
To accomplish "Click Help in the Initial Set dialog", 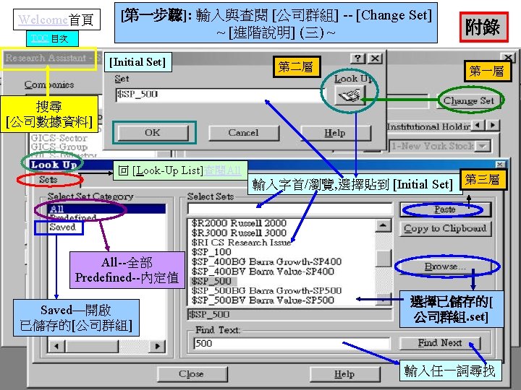I will 335,133.
